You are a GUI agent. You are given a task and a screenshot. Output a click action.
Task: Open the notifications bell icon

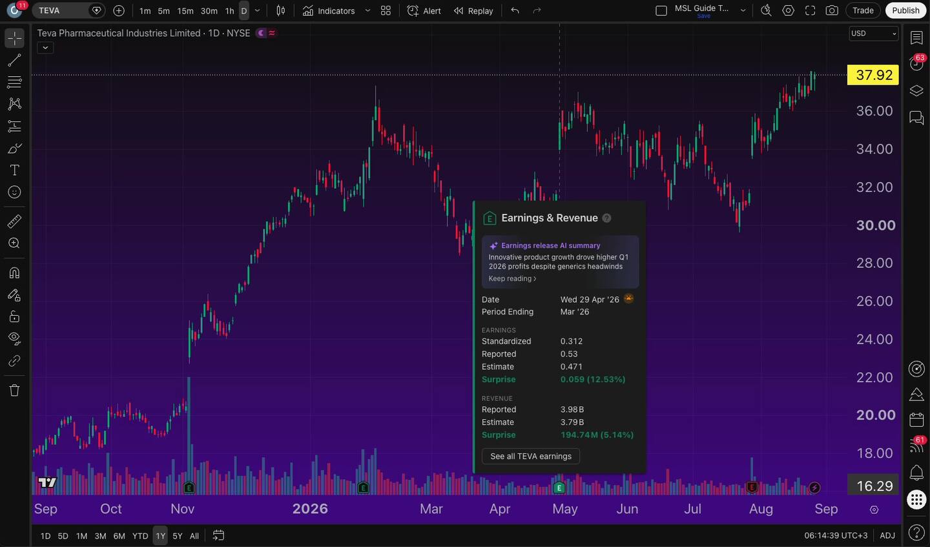pyautogui.click(x=916, y=472)
